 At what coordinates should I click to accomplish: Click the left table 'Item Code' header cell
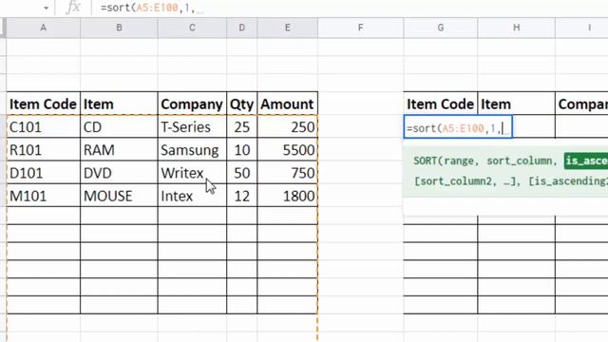43,104
